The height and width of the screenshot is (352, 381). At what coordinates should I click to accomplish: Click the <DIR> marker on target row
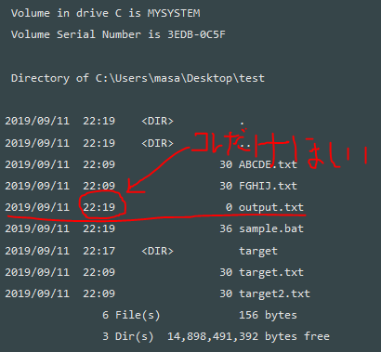point(157,251)
